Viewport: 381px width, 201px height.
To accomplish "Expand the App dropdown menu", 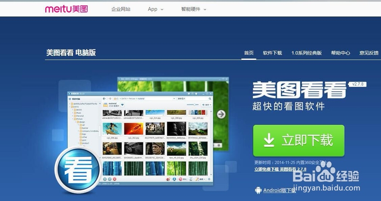I will tap(155, 9).
